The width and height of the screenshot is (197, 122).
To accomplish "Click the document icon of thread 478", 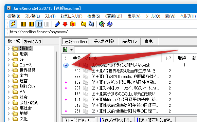I will coord(86,94).
